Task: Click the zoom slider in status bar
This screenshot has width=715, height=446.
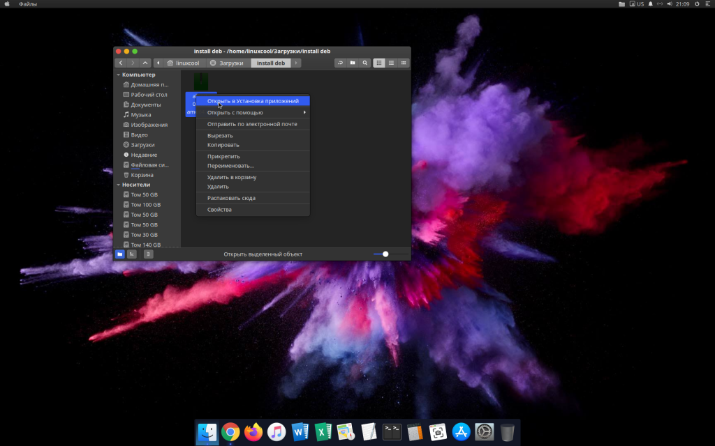Action: [385, 254]
